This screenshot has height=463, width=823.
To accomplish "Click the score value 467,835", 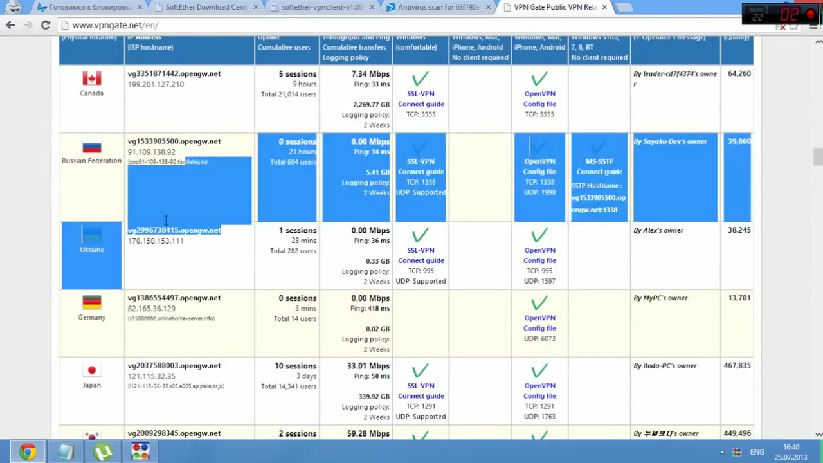I will (x=737, y=365).
